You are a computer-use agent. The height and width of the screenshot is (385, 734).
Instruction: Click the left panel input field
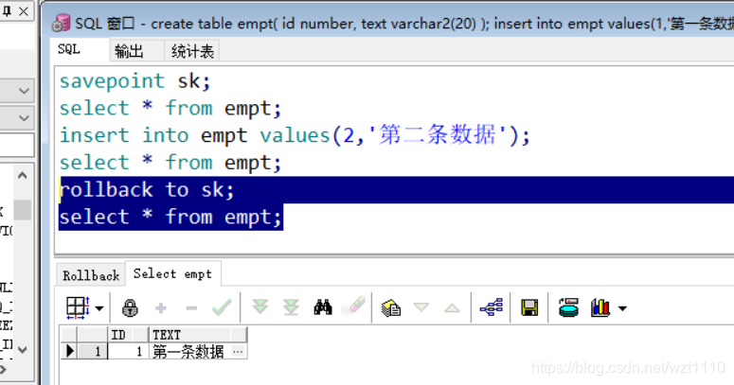pos(17,145)
